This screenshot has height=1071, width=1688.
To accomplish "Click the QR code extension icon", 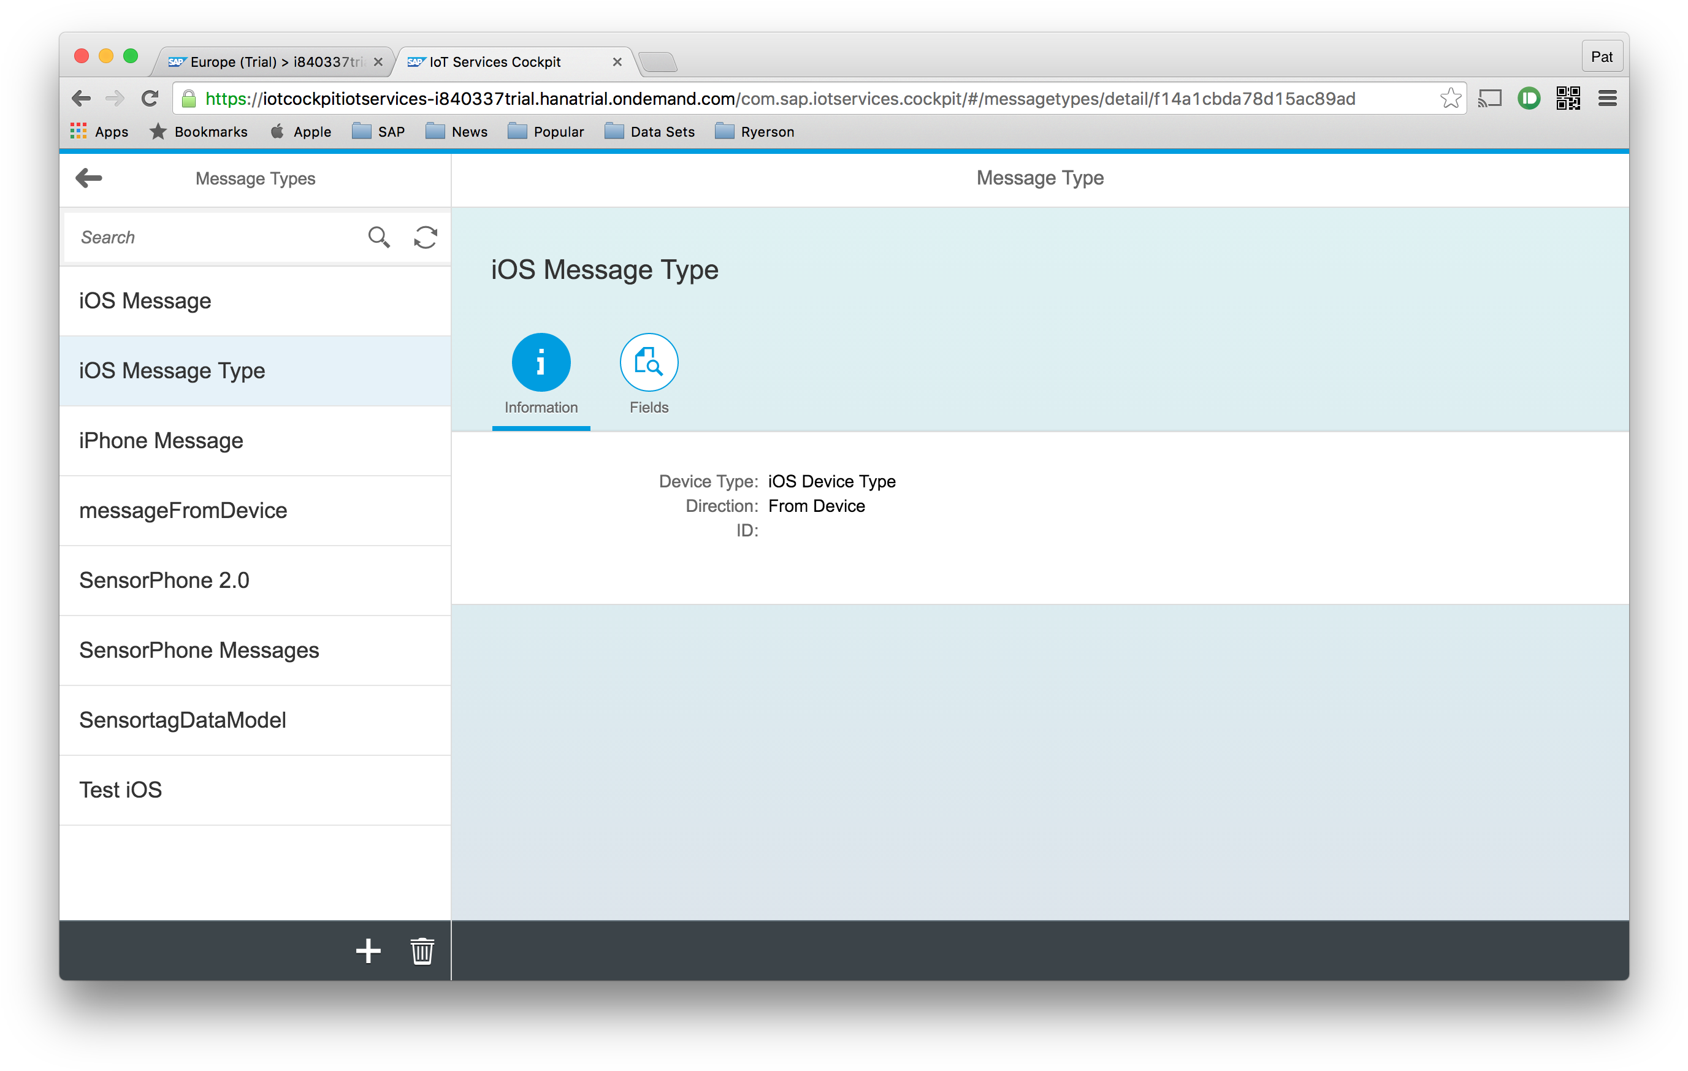I will click(1568, 99).
